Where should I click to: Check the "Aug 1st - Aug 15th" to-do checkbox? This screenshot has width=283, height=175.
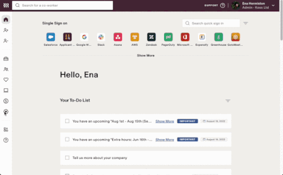(67, 121)
